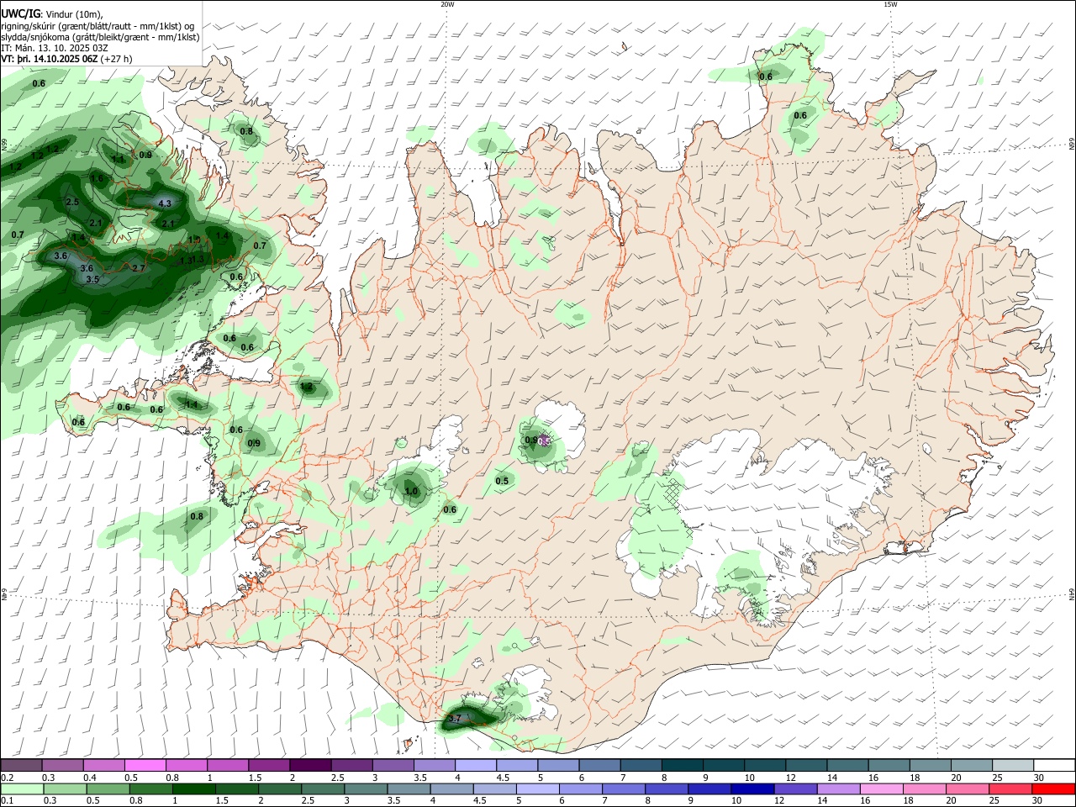The width and height of the screenshot is (1076, 807).
Task: Click the '(+27 h)' forecast offset text
Action: tap(118, 59)
